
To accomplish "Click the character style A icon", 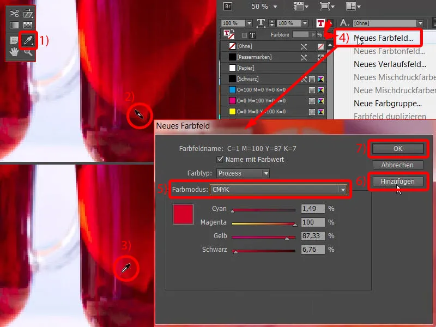I will tap(344, 23).
